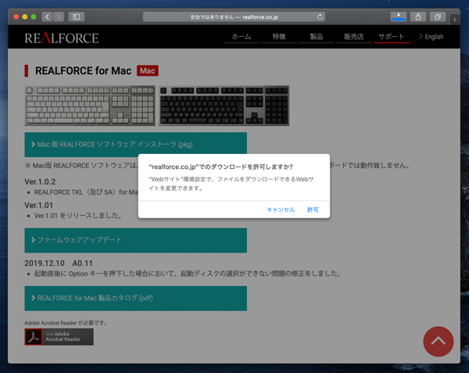
Task: Click the white keyboard product image
Action: click(x=90, y=106)
